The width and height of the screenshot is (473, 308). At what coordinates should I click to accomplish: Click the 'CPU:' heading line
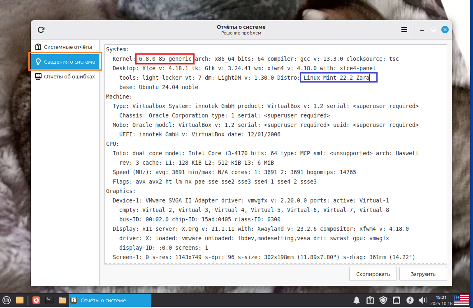coord(113,144)
